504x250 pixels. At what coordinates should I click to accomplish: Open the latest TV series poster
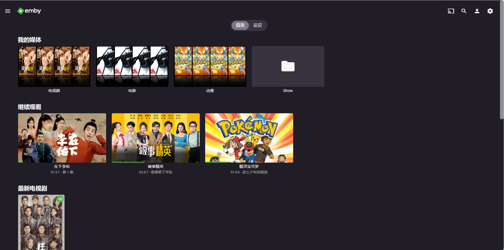41,222
